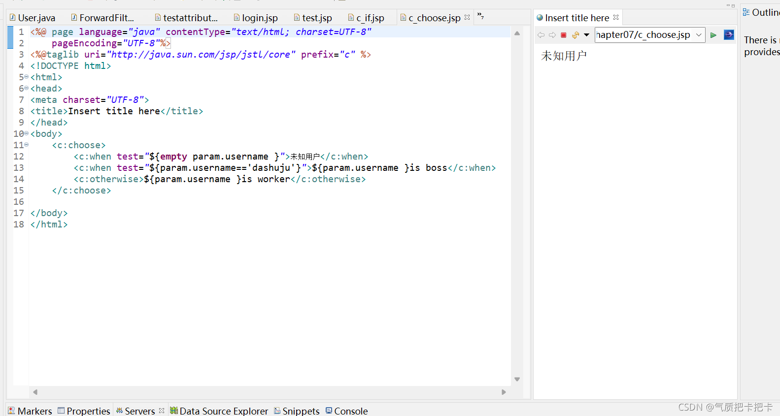Show the hidden editors overflow list
This screenshot has width=780, height=416.
[x=480, y=16]
